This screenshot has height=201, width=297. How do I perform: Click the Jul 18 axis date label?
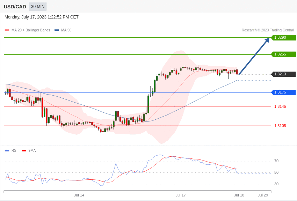click(x=239, y=195)
